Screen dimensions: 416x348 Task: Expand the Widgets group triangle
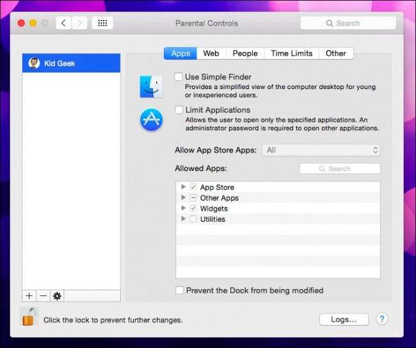click(x=183, y=208)
